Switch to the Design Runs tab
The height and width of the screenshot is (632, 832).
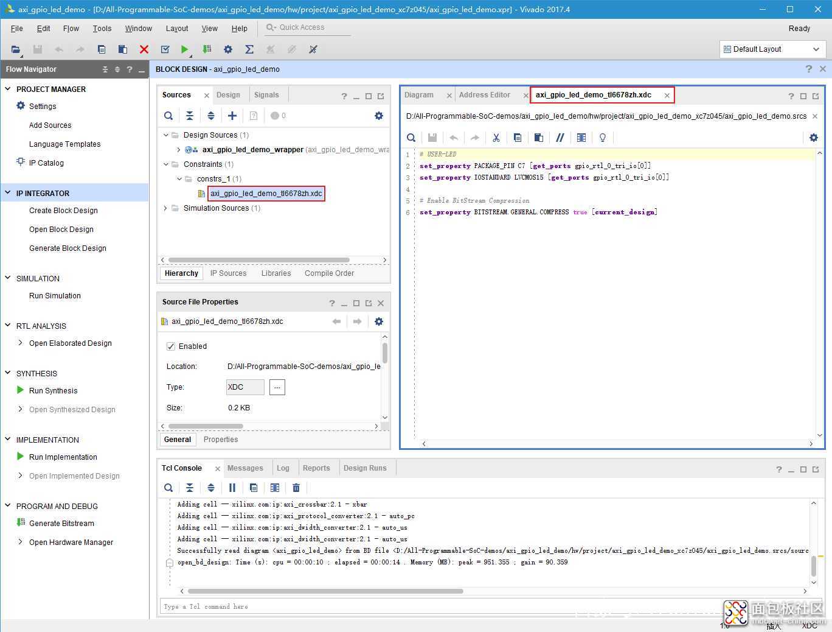point(365,468)
